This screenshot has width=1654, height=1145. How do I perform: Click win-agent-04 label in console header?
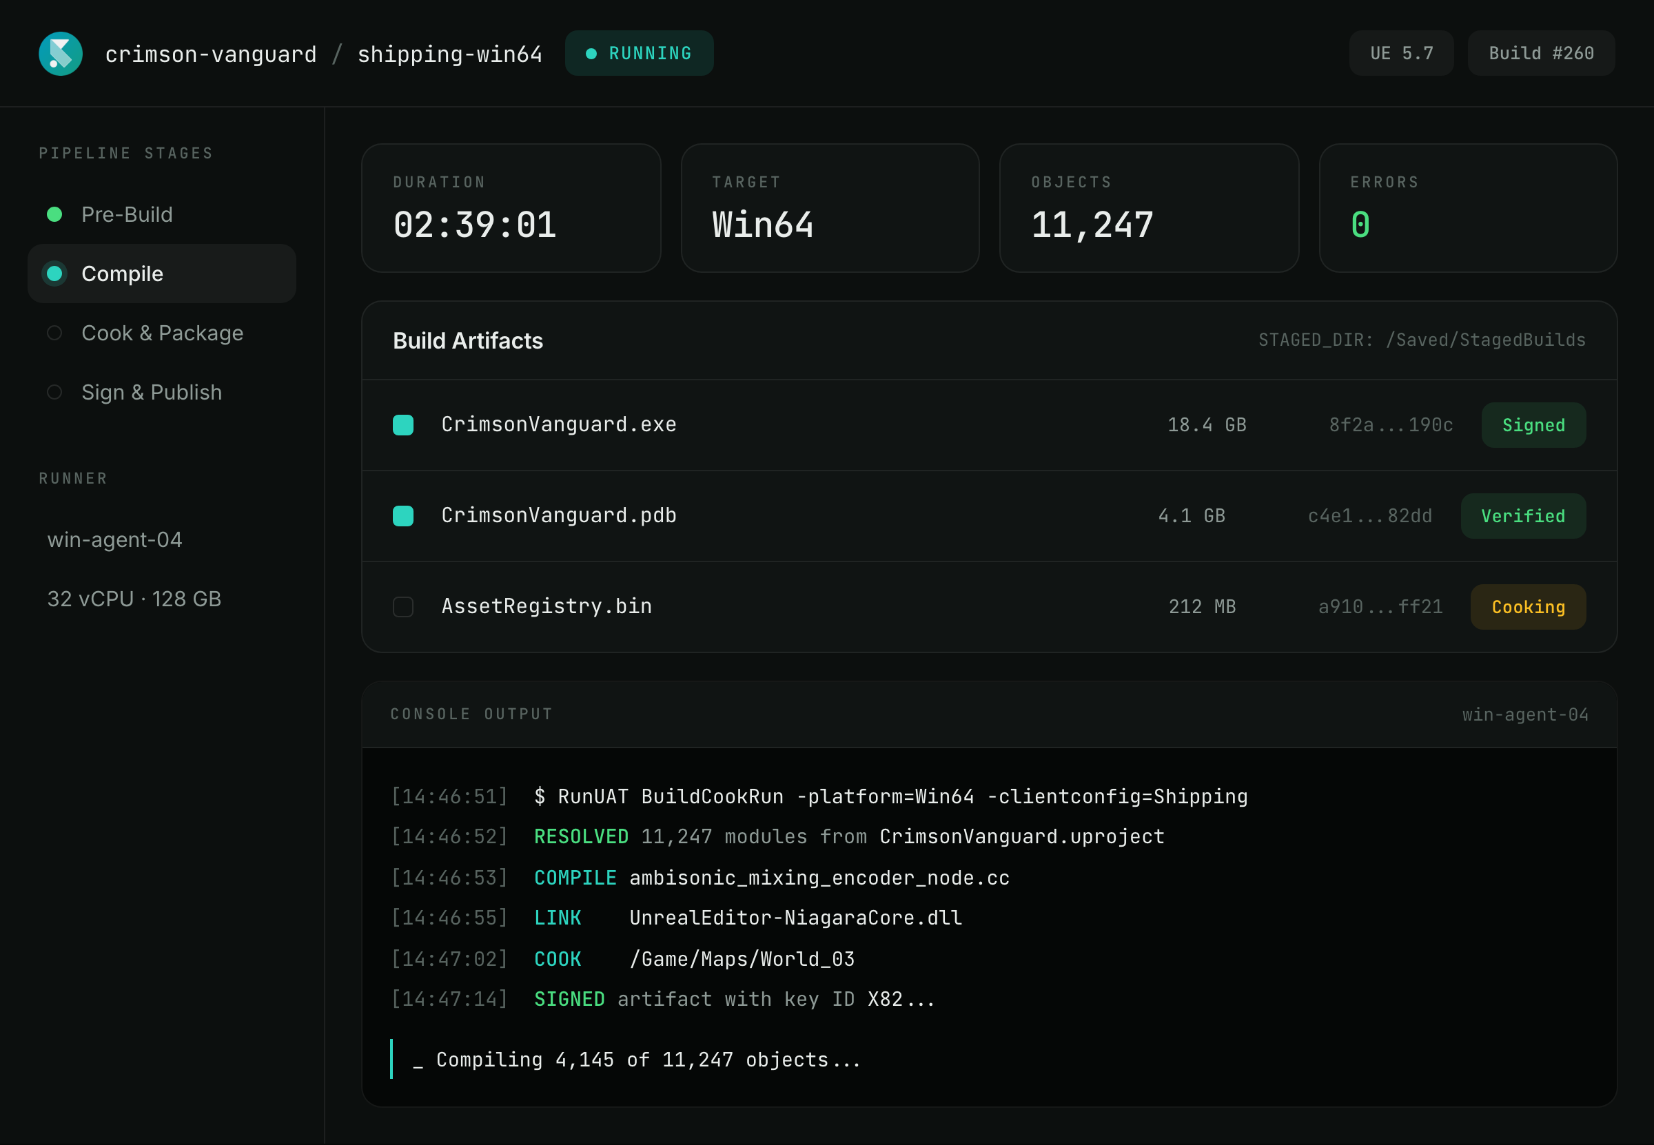tap(1526, 715)
